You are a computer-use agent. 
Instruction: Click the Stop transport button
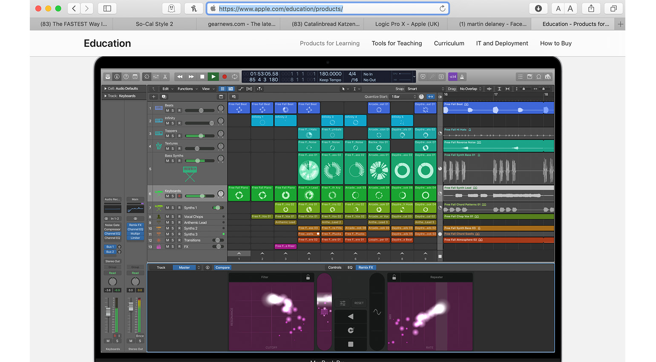tap(202, 77)
